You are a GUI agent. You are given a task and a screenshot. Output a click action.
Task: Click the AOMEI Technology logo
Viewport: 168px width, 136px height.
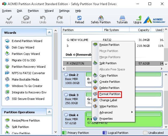(154, 20)
